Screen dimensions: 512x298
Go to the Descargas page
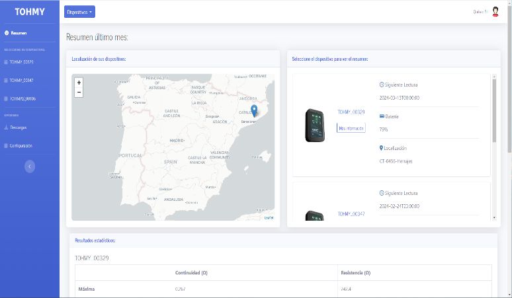point(19,128)
